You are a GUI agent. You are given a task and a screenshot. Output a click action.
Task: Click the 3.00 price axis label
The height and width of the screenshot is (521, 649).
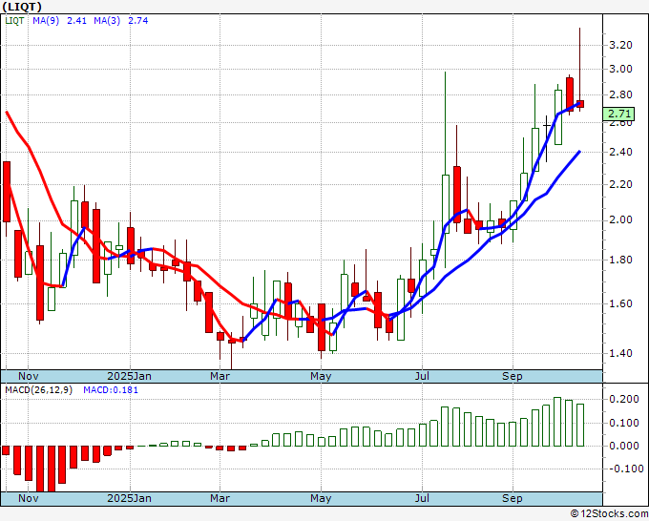(621, 69)
